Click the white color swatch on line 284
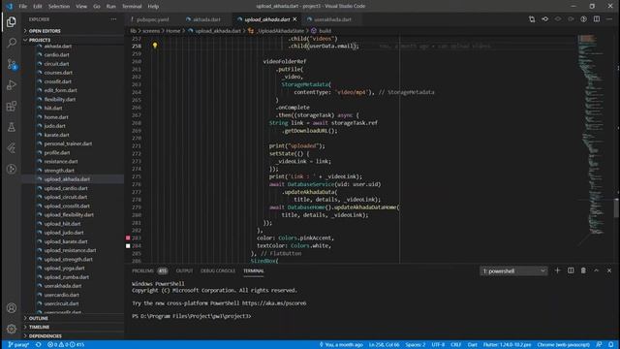 (128, 245)
